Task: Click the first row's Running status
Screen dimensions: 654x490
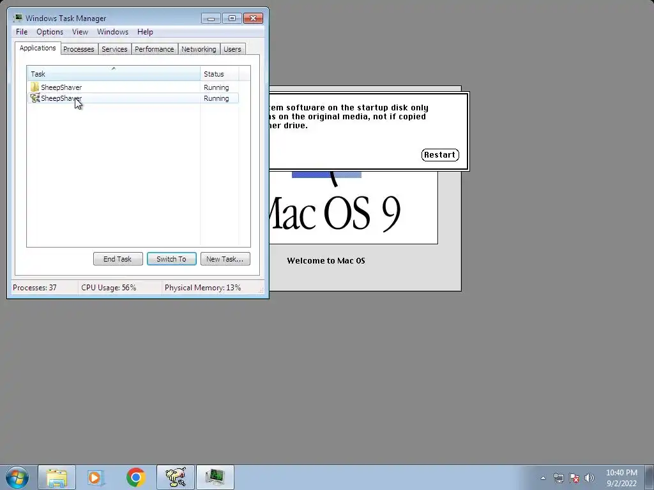Action: 216,87
